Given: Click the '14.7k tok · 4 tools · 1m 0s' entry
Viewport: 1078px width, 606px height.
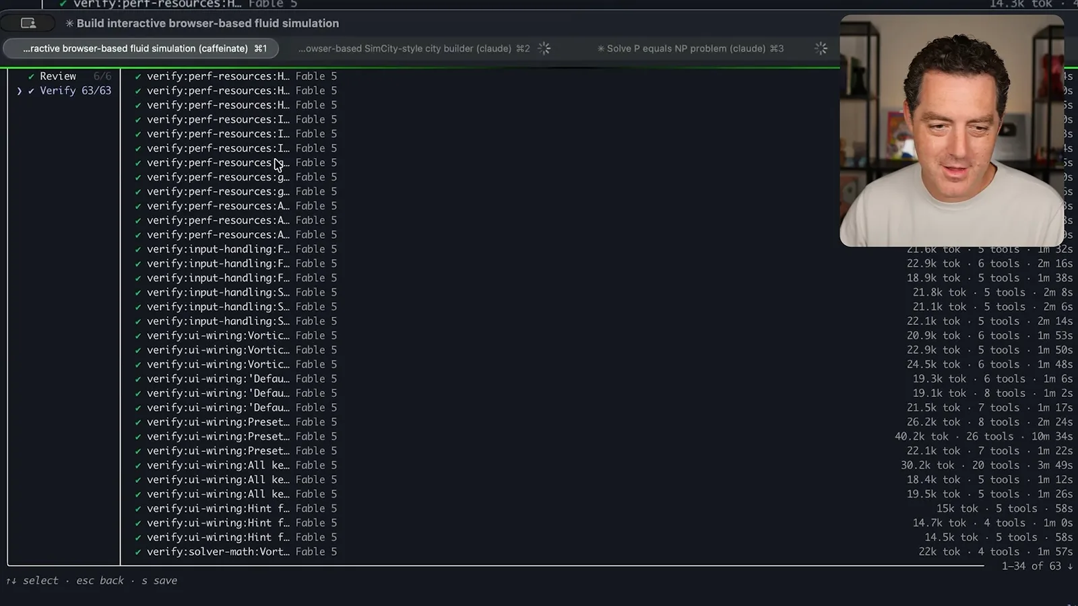Looking at the screenshot, I should 992,523.
